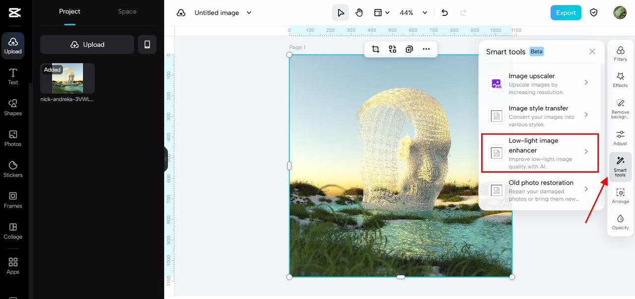This screenshot has height=299, width=635.
Task: Click the bottom-center resize handle of image
Action: point(400,277)
